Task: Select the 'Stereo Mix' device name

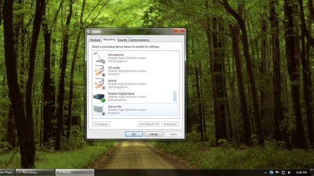Action: tap(115, 107)
